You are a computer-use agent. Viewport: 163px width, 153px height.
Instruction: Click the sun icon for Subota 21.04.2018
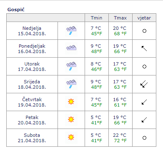click(x=71, y=138)
